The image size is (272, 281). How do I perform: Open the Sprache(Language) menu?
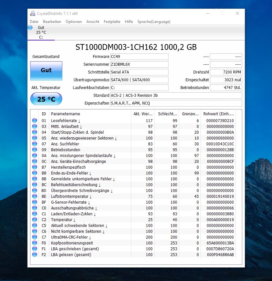point(154,22)
